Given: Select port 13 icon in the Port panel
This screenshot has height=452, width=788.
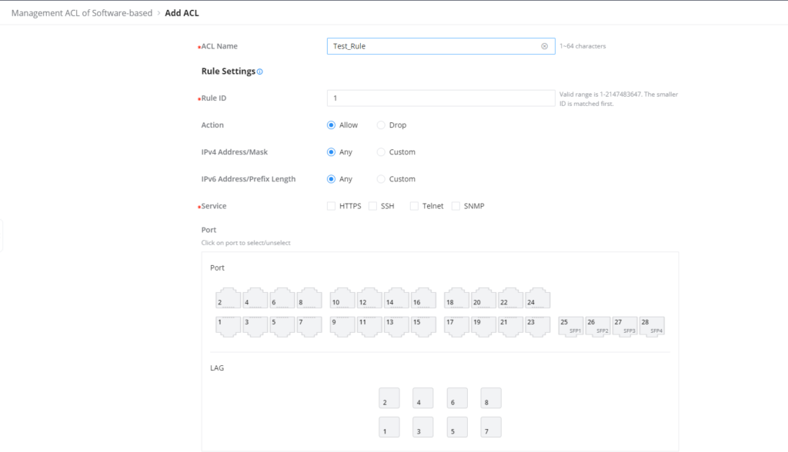Looking at the screenshot, I should 396,327.
